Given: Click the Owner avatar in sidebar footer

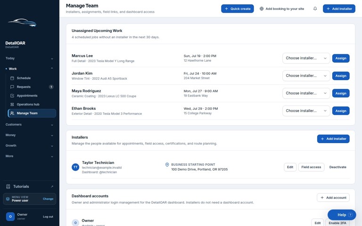Looking at the screenshot, I should [x=10, y=217].
